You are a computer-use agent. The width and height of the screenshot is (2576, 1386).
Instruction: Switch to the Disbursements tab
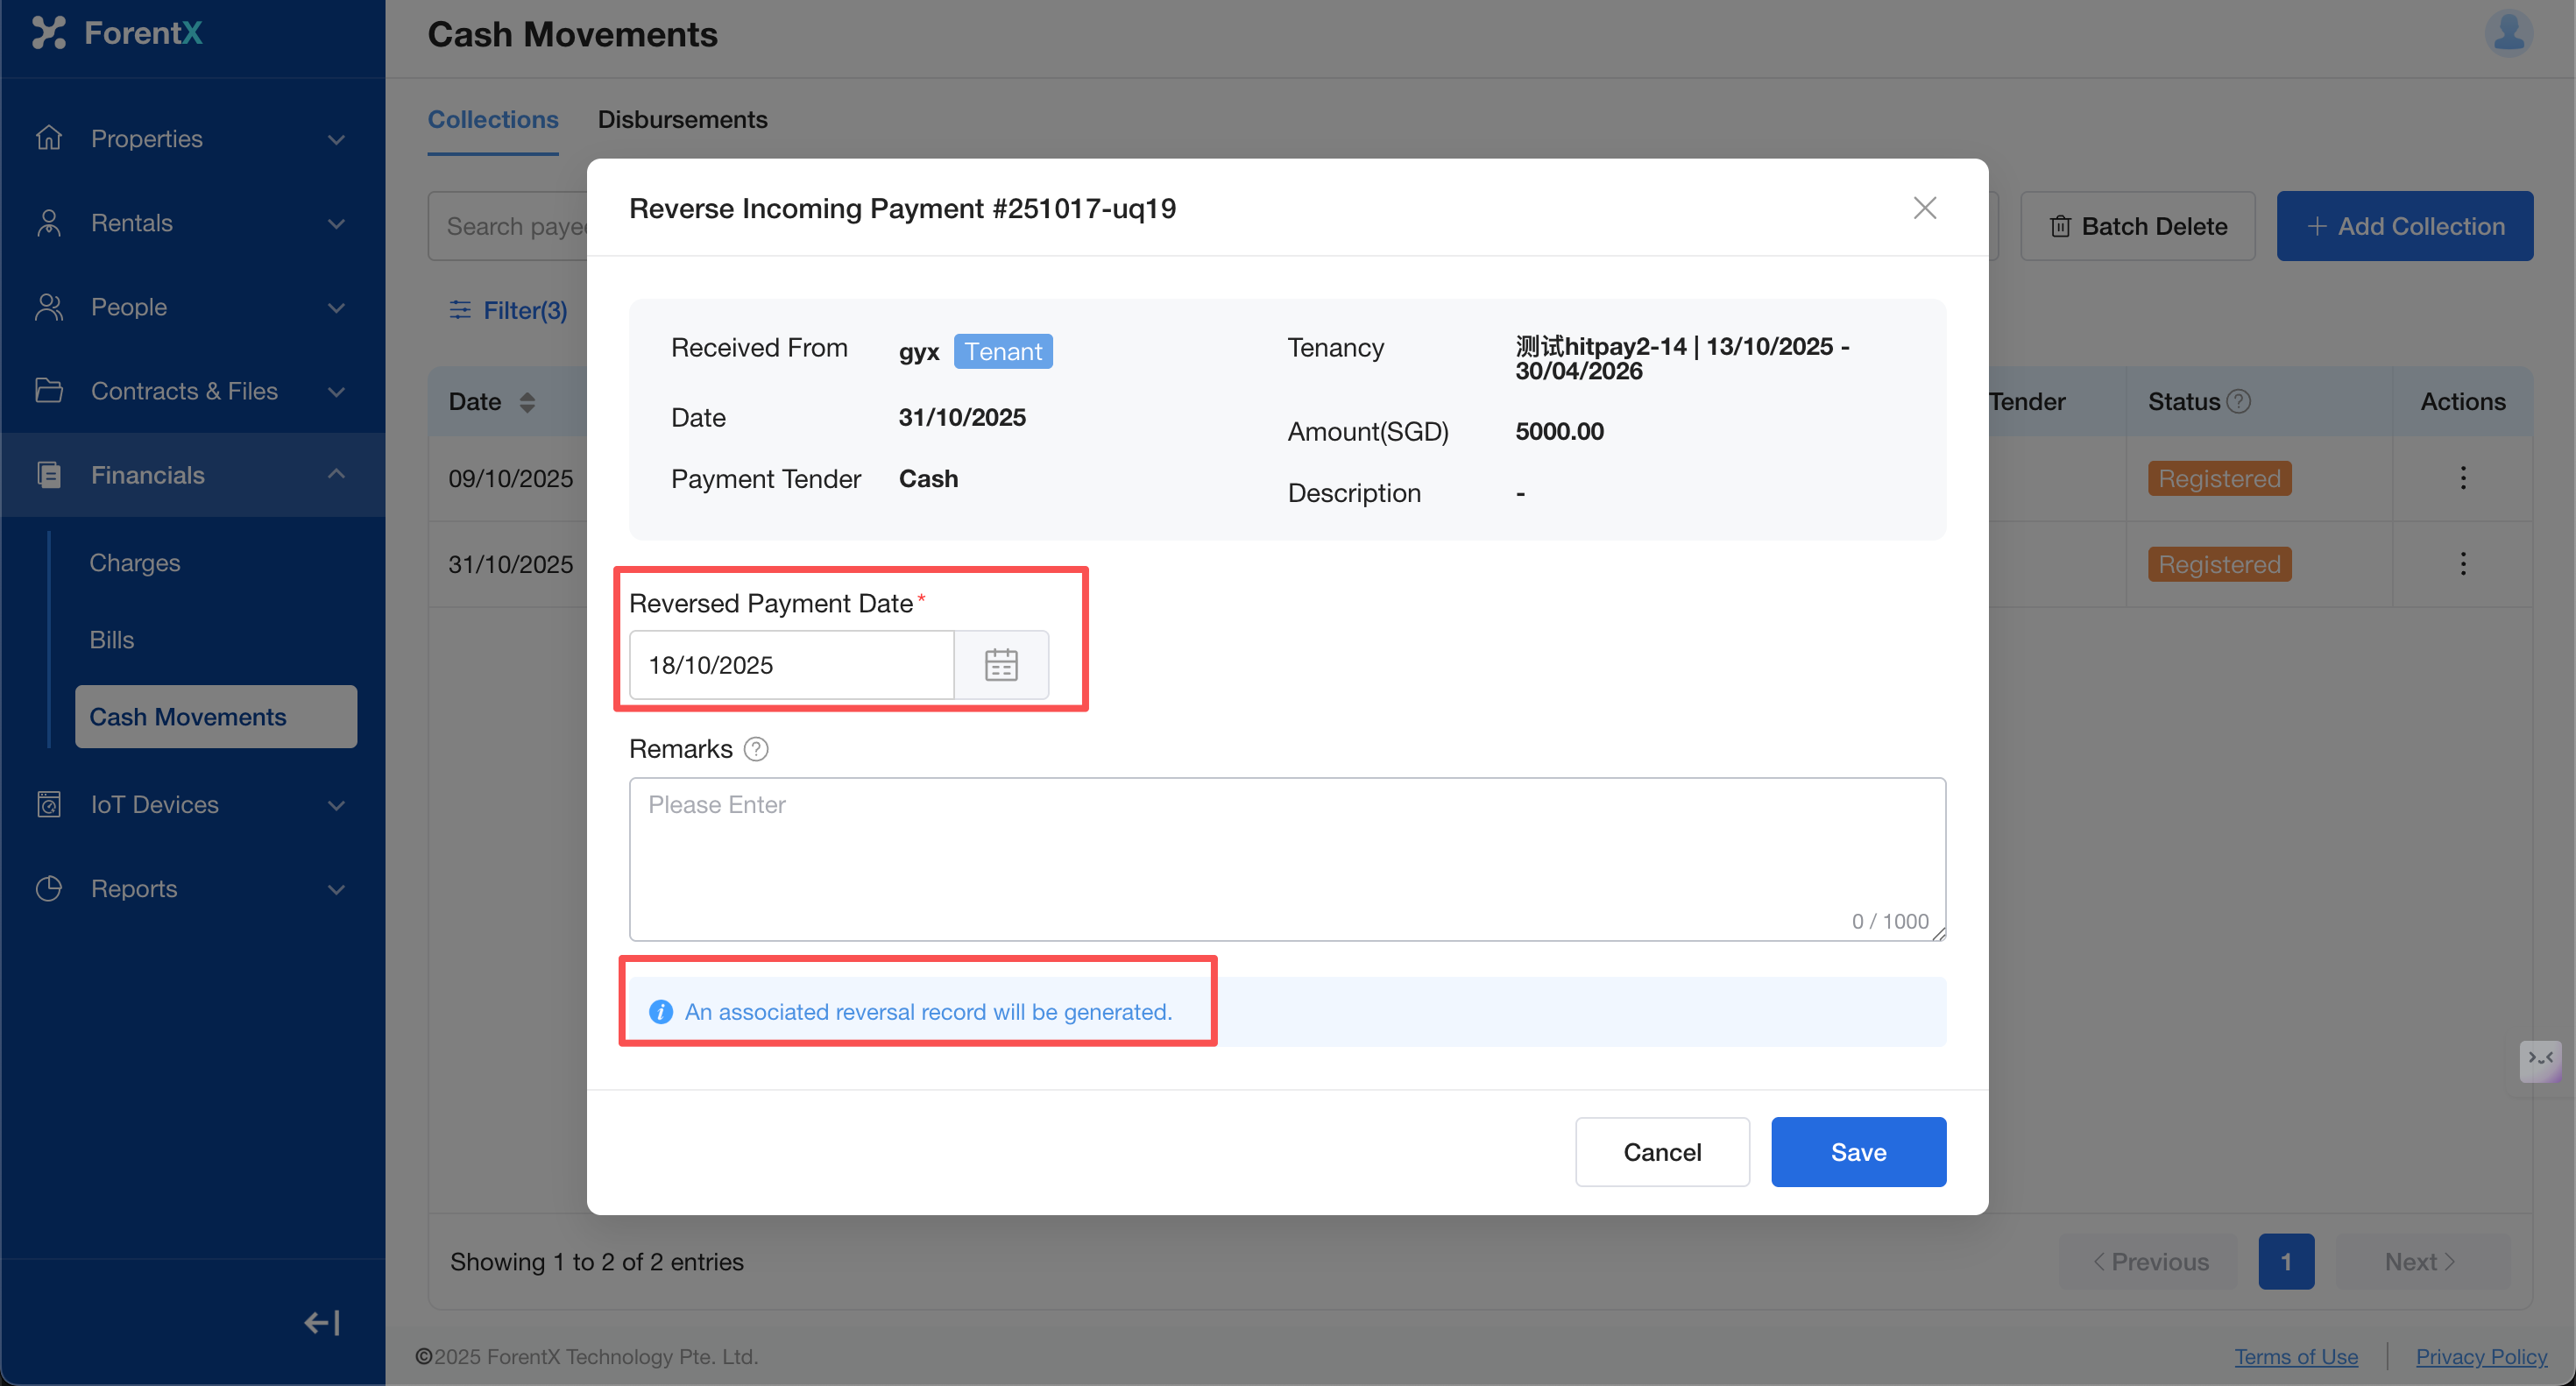[x=682, y=119]
